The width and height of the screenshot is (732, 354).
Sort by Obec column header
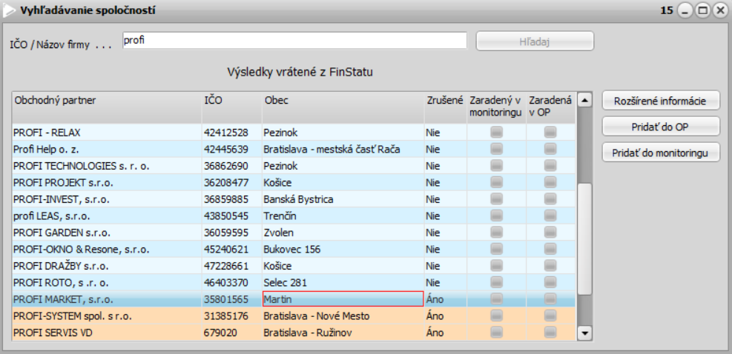pos(343,107)
